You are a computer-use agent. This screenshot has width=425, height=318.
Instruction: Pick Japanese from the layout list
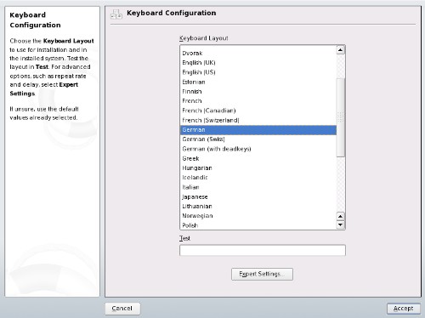tap(258, 196)
